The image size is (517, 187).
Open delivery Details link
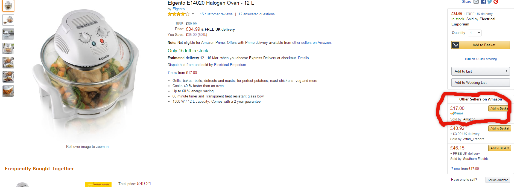coord(303,58)
